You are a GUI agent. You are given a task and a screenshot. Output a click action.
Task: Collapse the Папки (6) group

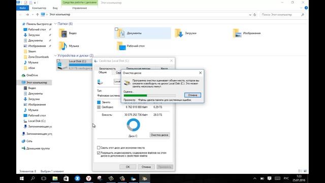point(55,24)
